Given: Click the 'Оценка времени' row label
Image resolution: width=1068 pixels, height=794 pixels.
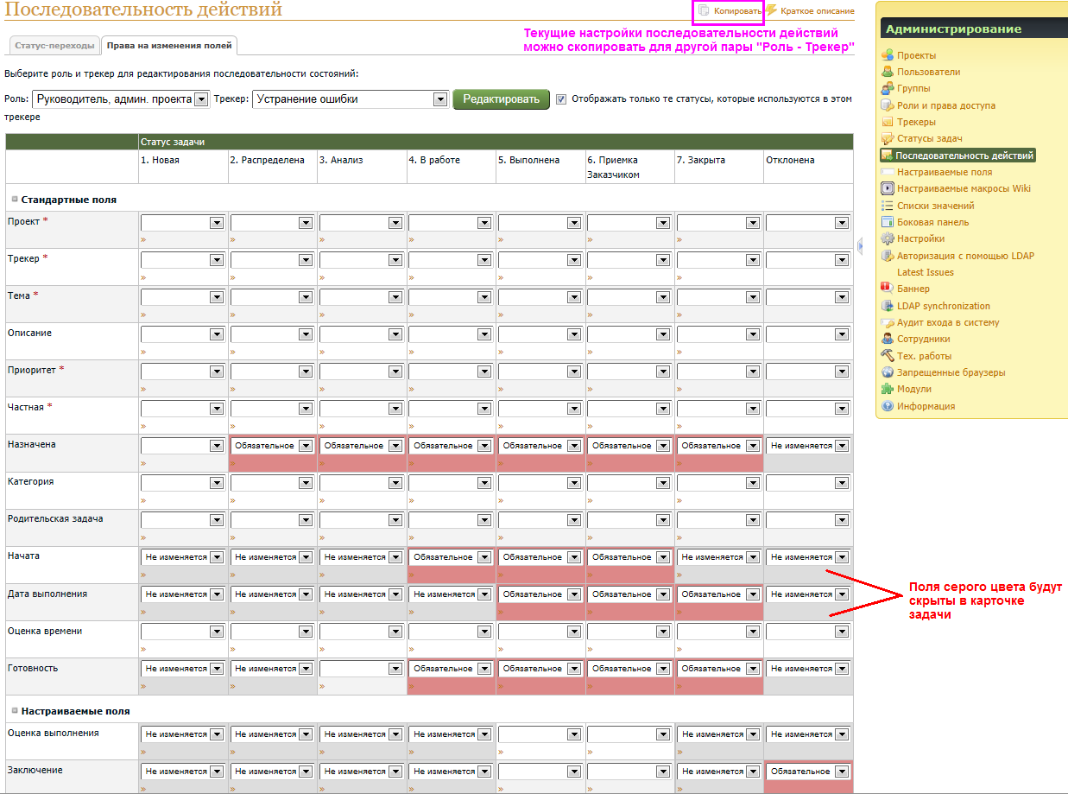Looking at the screenshot, I should [x=45, y=631].
